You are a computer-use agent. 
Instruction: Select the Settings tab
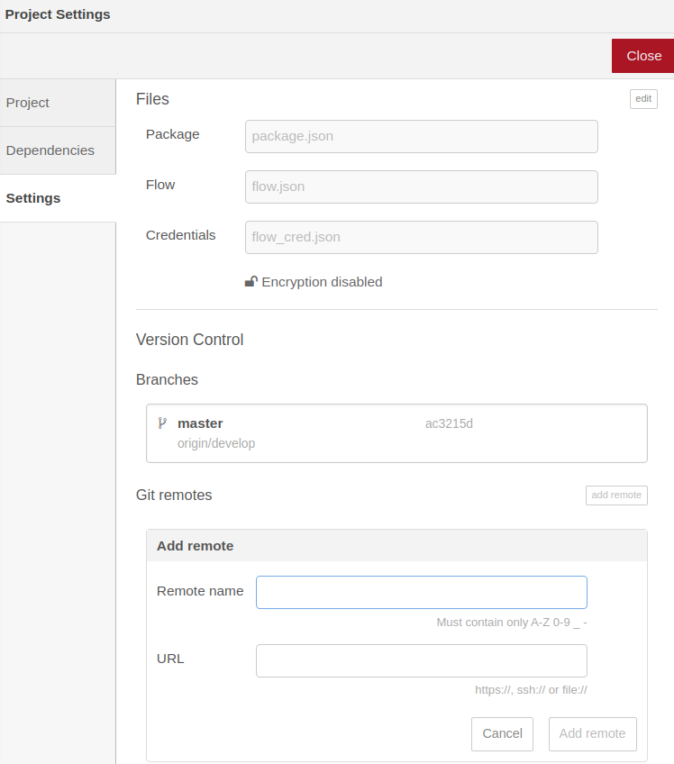(32, 198)
